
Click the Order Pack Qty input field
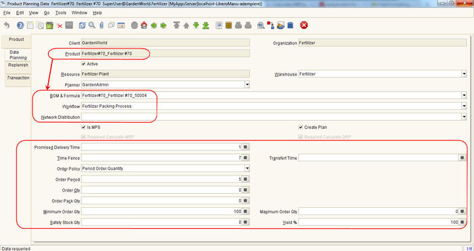tap(162, 201)
